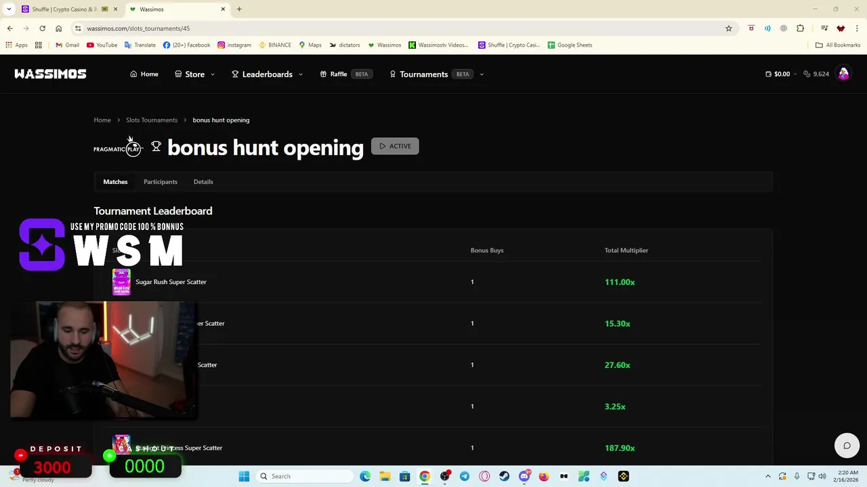Open the Google Sheets bookmark

click(x=570, y=45)
